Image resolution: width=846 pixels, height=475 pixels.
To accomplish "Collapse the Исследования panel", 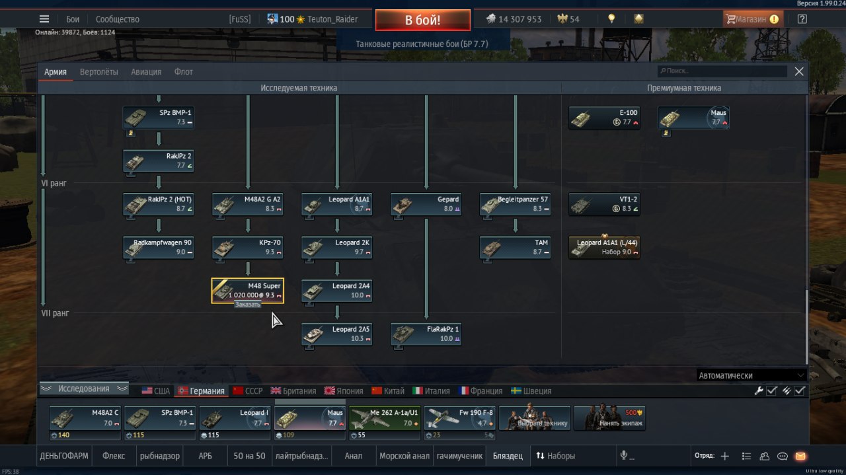I will (84, 388).
